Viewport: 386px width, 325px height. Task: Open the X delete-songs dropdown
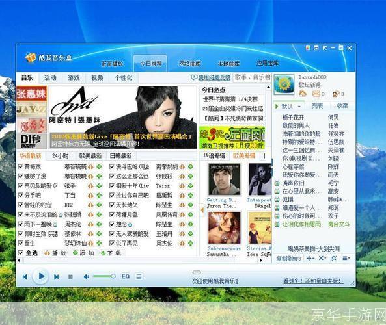[322, 259]
